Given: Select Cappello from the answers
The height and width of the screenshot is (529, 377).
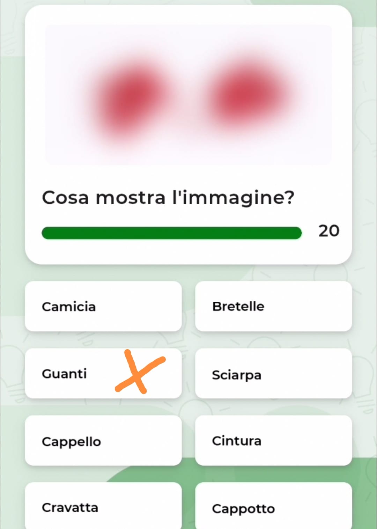Looking at the screenshot, I should [103, 441].
